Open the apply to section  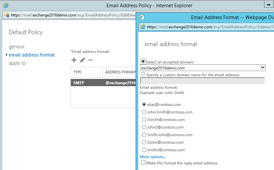(17, 63)
